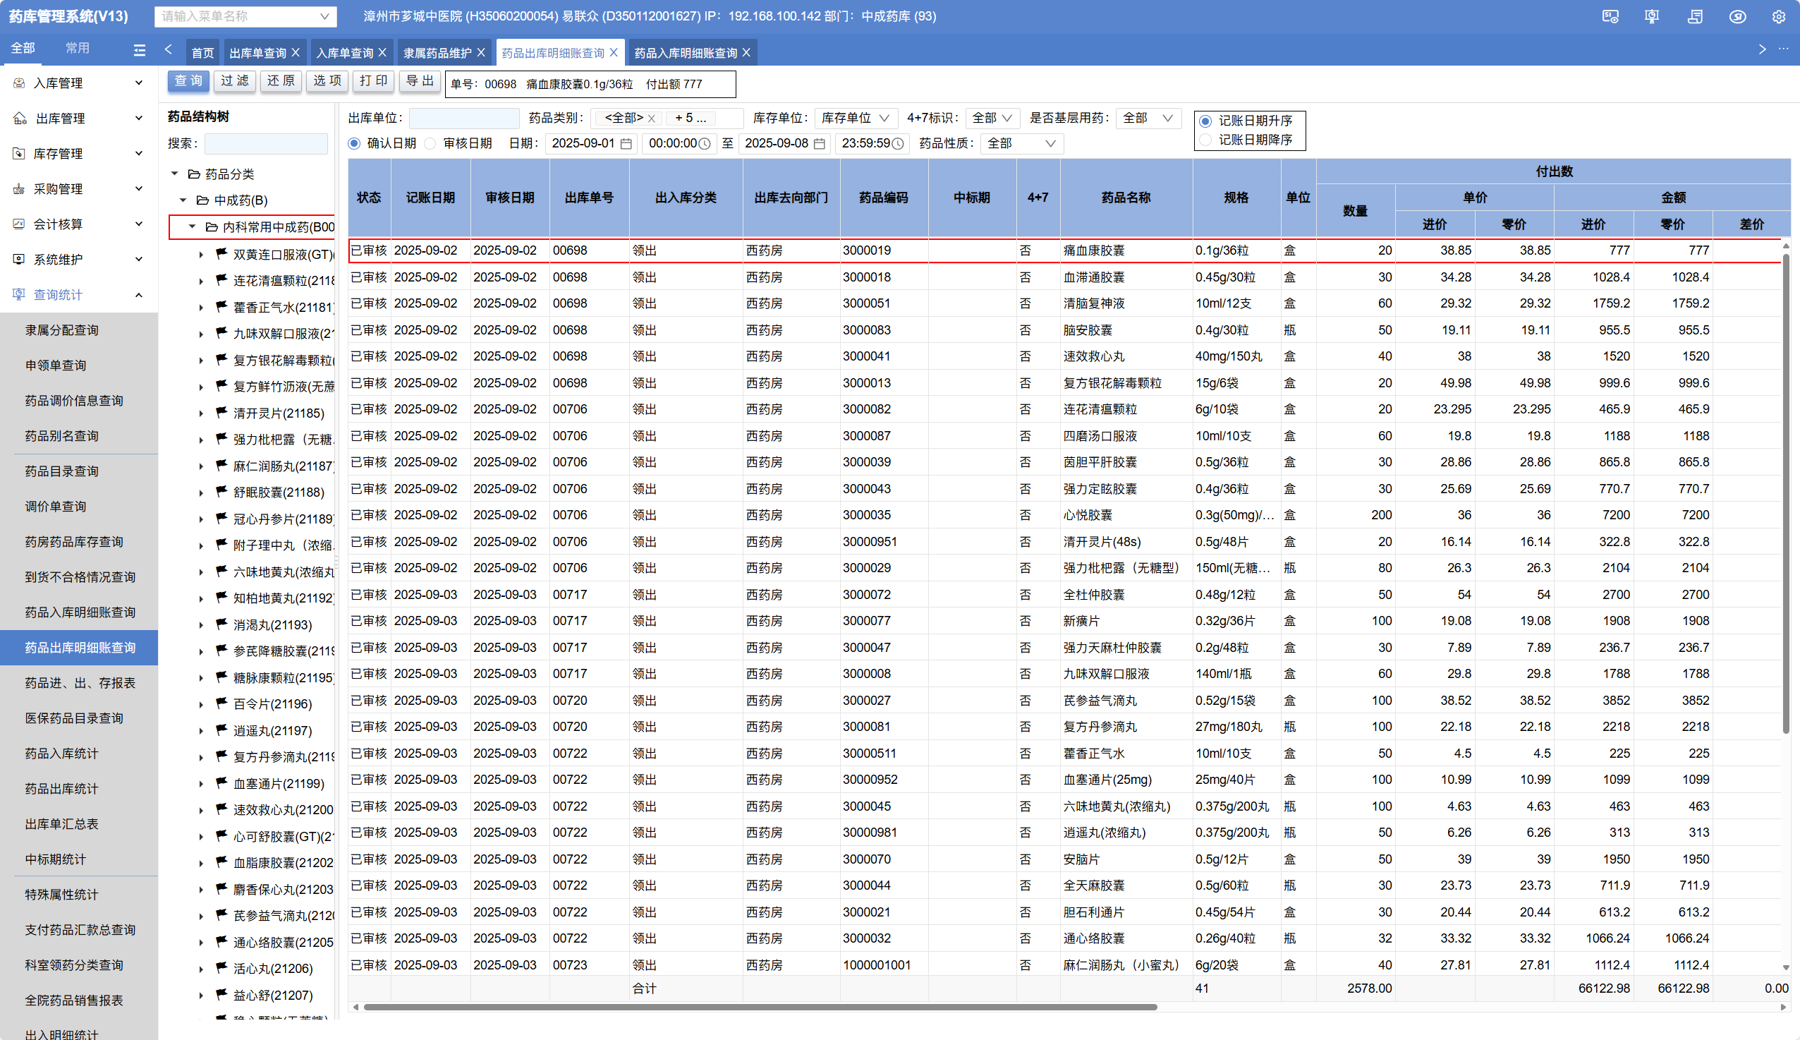The width and height of the screenshot is (1800, 1040).
Task: Click the 导出 button
Action: coord(419,80)
